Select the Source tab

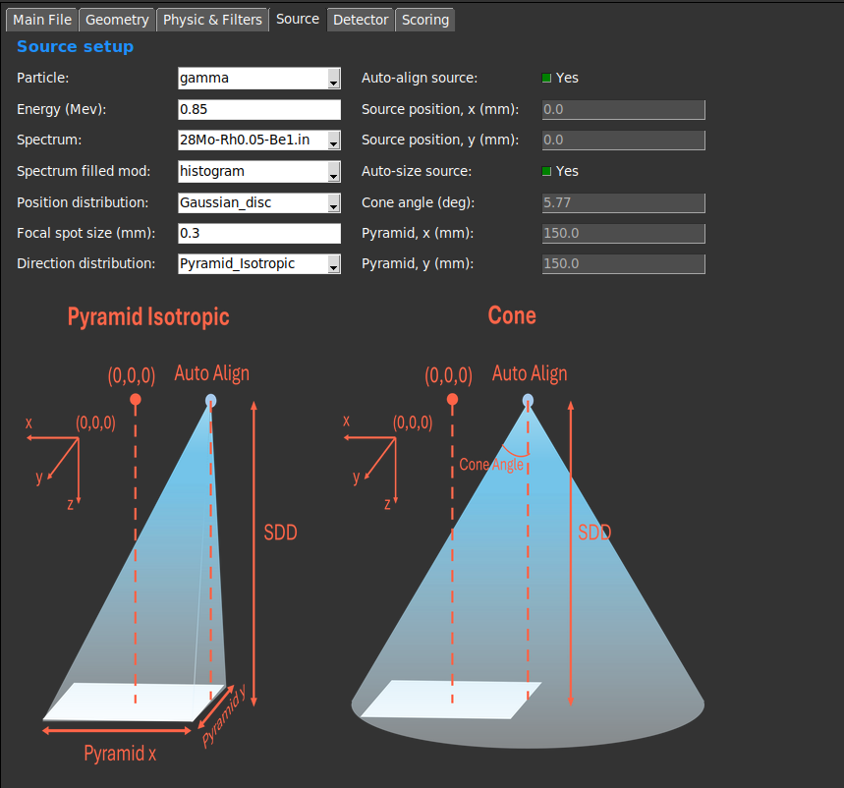click(x=298, y=19)
